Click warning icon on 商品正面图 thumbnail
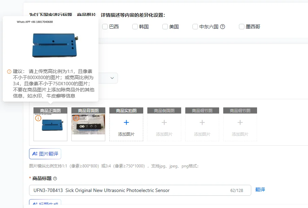This screenshot has width=308, height=208. pyautogui.click(x=38, y=118)
